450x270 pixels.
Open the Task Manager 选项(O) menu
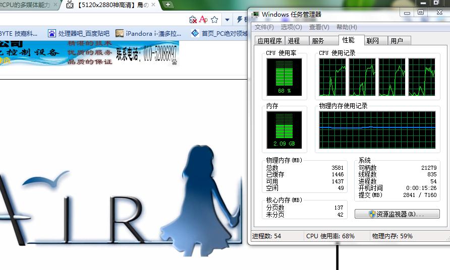291,27
